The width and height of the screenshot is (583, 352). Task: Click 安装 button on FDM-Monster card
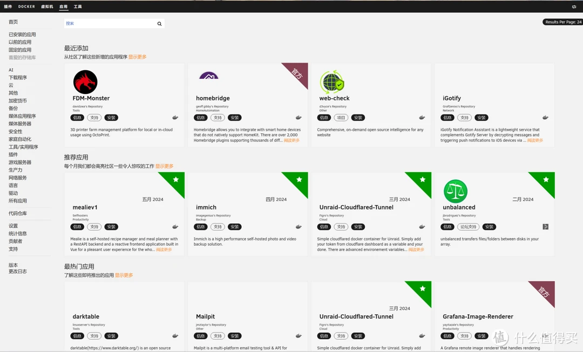[111, 118]
